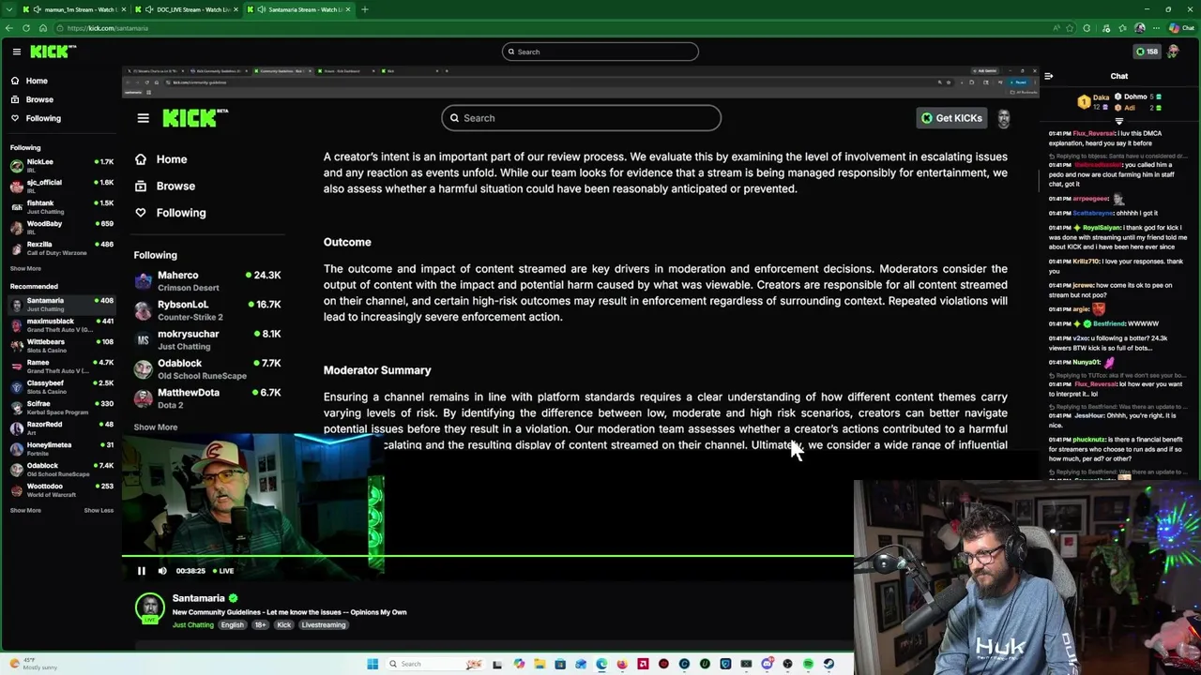Open the inner stream's hamburger menu beside Kick logo
Viewport: 1201px width, 675px height.
pyautogui.click(x=143, y=118)
